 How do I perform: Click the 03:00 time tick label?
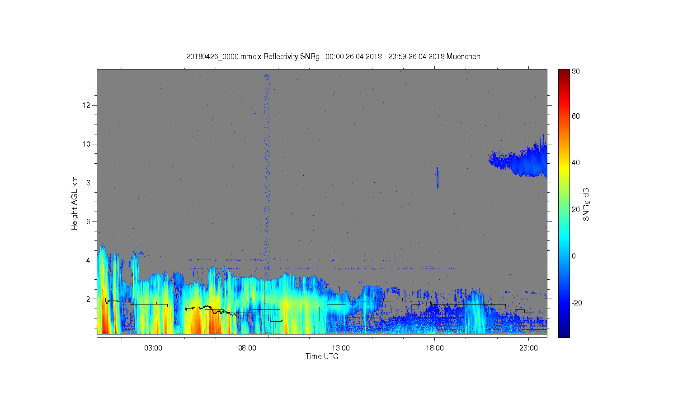point(153,348)
